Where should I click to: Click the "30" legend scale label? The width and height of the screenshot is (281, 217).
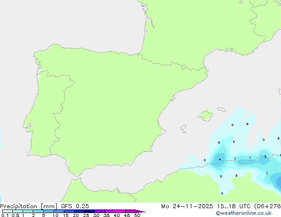[96, 215]
